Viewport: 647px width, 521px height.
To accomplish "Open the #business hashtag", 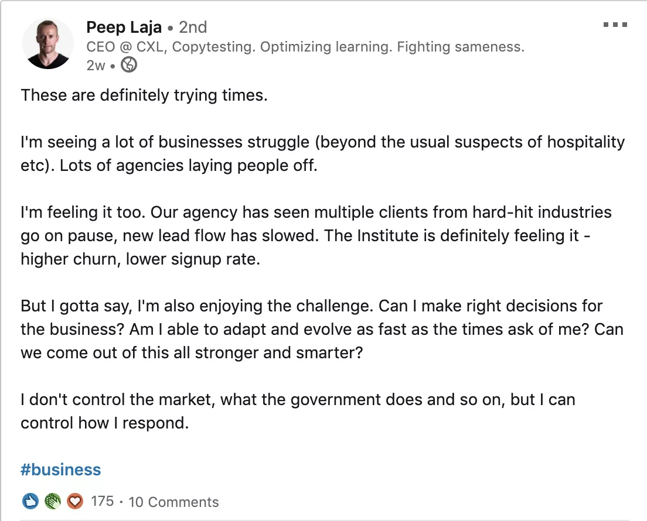I will (x=61, y=470).
